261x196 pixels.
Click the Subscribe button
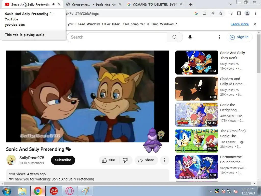pos(63,160)
